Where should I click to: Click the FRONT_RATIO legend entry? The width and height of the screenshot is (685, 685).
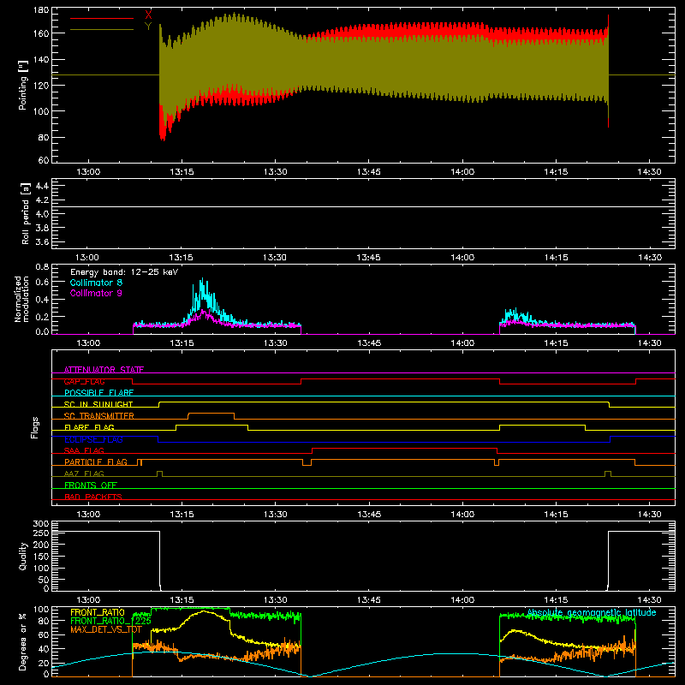pos(98,612)
